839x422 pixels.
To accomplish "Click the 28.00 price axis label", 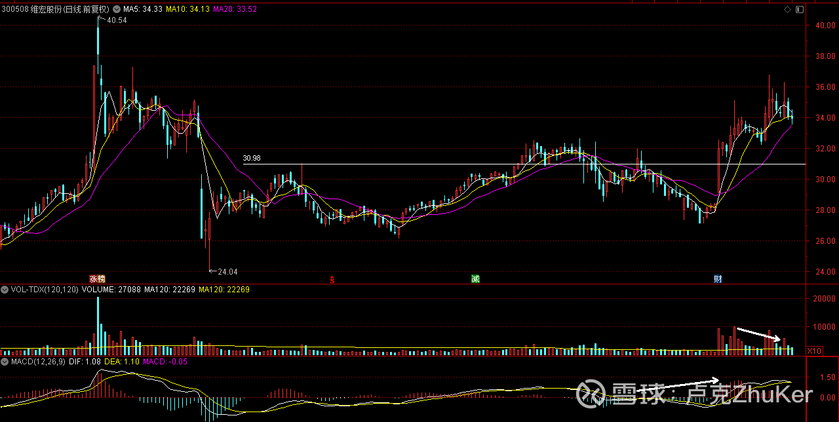I will point(825,210).
